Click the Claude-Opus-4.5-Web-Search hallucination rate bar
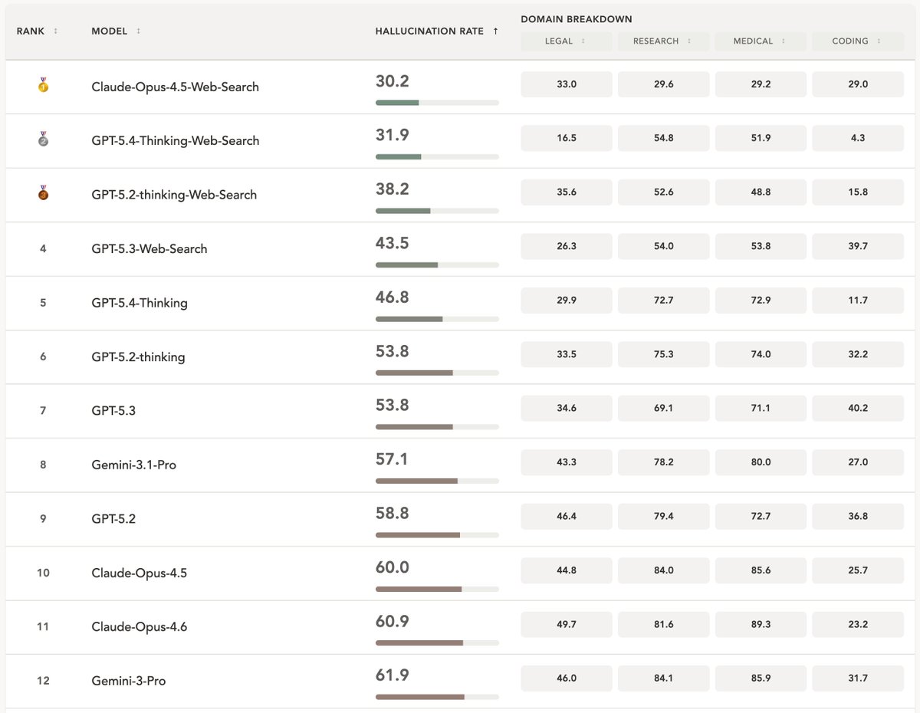 [437, 103]
